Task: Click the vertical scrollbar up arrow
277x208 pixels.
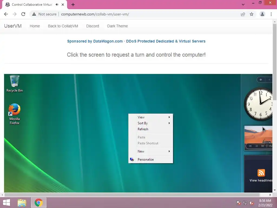Action: coord(275,22)
